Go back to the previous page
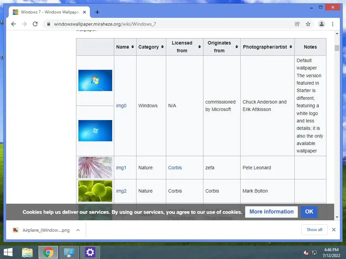 [14, 24]
